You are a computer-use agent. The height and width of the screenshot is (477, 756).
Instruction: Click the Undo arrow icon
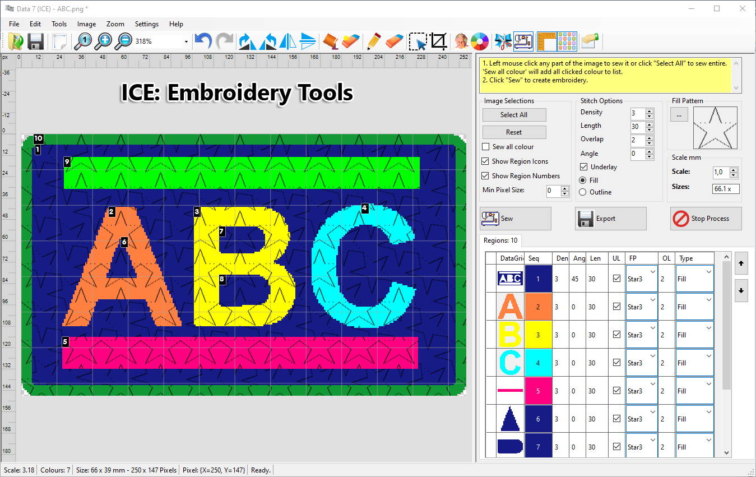203,41
